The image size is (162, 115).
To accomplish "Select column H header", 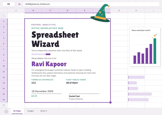I will pyautogui.click(x=136, y=10).
